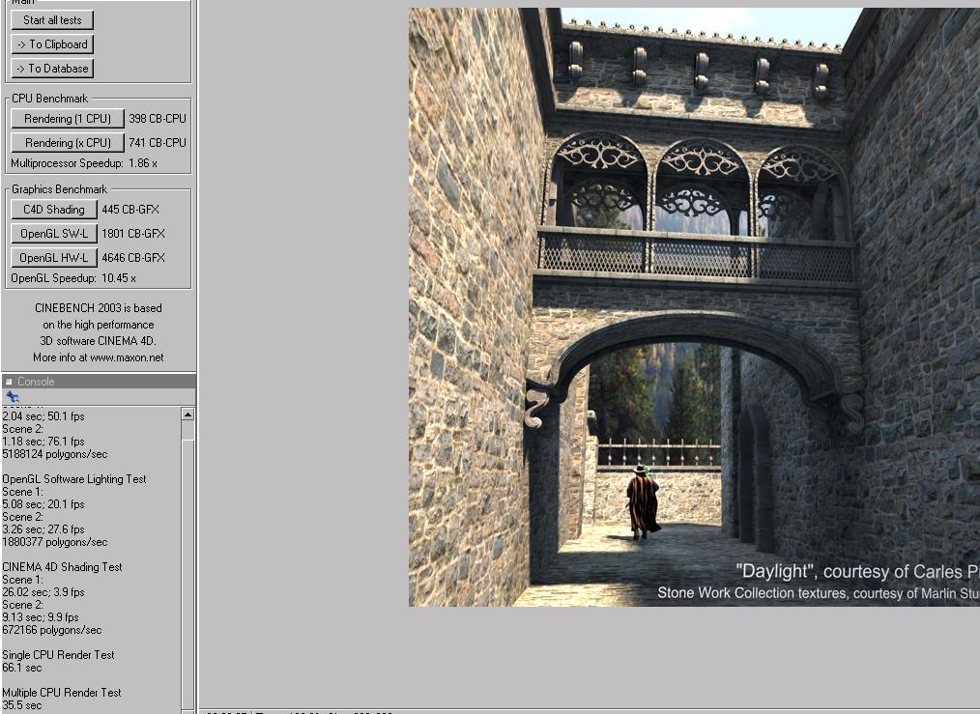Image resolution: width=980 pixels, height=714 pixels.
Task: Click the Multiprocessor Speedup 1.86 x text
Action: click(x=84, y=163)
